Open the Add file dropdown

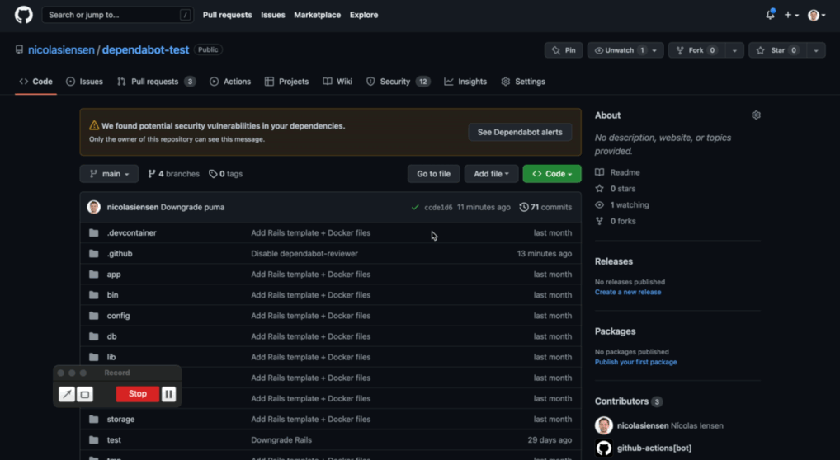(x=491, y=173)
